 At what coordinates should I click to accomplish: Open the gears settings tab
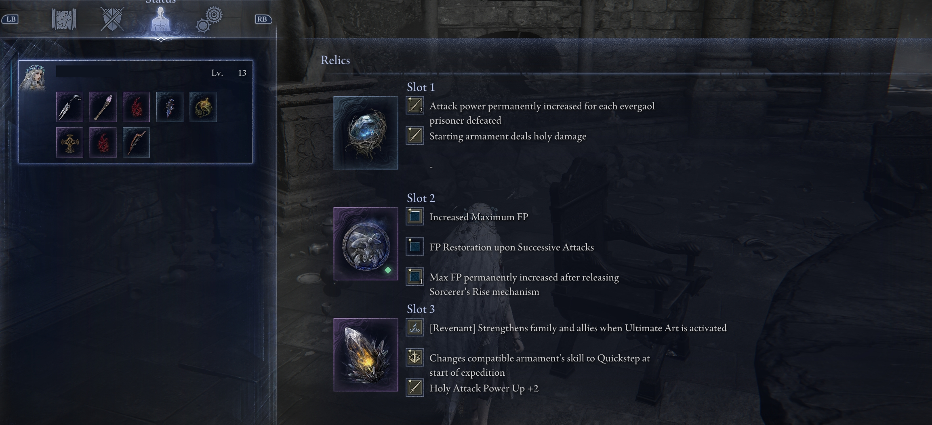point(209,19)
